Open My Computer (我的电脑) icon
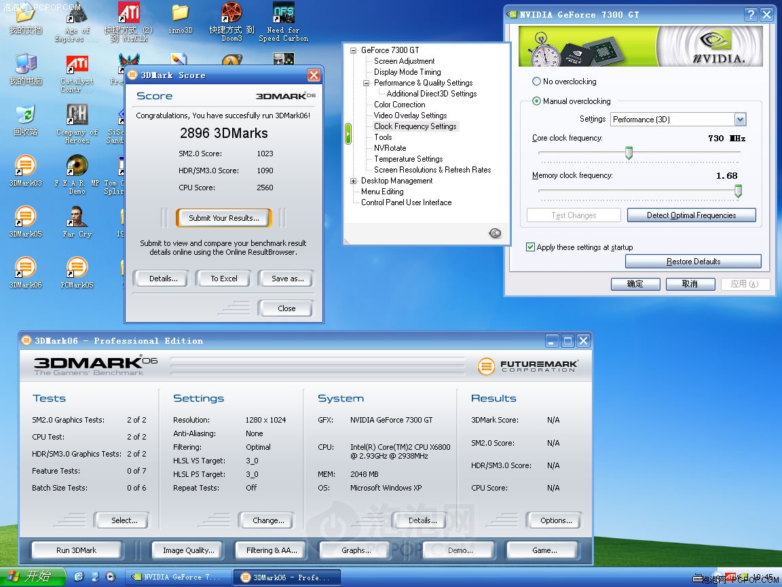The width and height of the screenshot is (782, 587). pyautogui.click(x=25, y=69)
